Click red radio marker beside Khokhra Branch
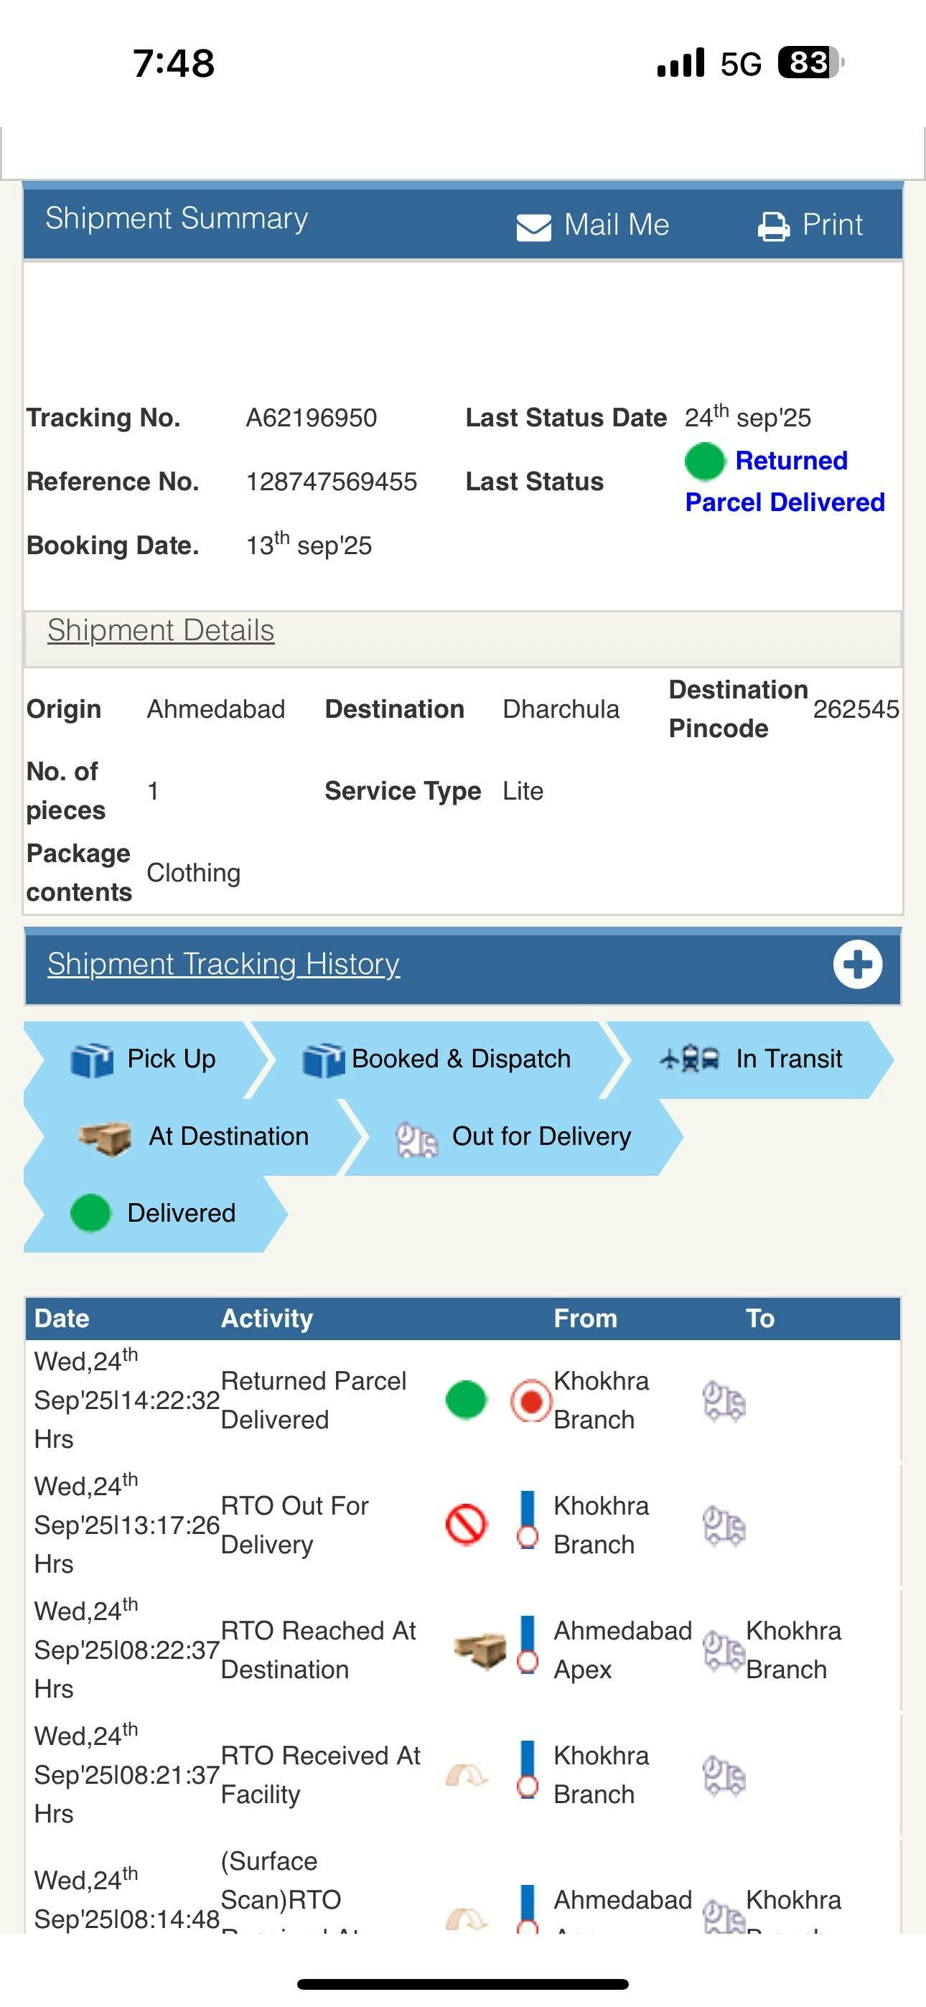The image size is (926, 2007). coord(530,1402)
